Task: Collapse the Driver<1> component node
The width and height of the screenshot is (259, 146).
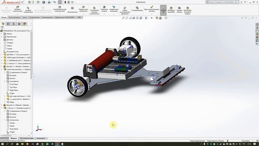Action: point(2,108)
